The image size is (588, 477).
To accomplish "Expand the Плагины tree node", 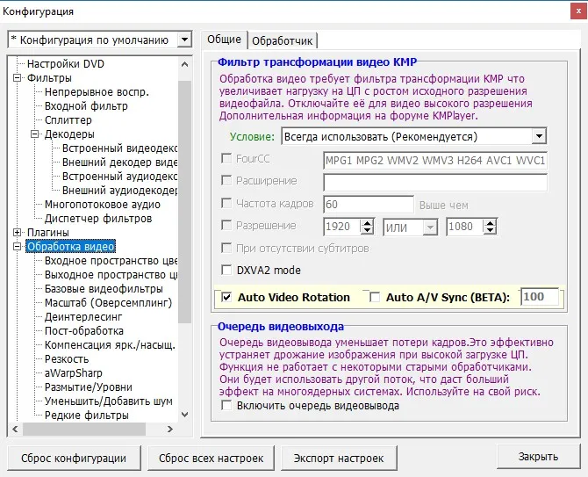I will coord(18,232).
